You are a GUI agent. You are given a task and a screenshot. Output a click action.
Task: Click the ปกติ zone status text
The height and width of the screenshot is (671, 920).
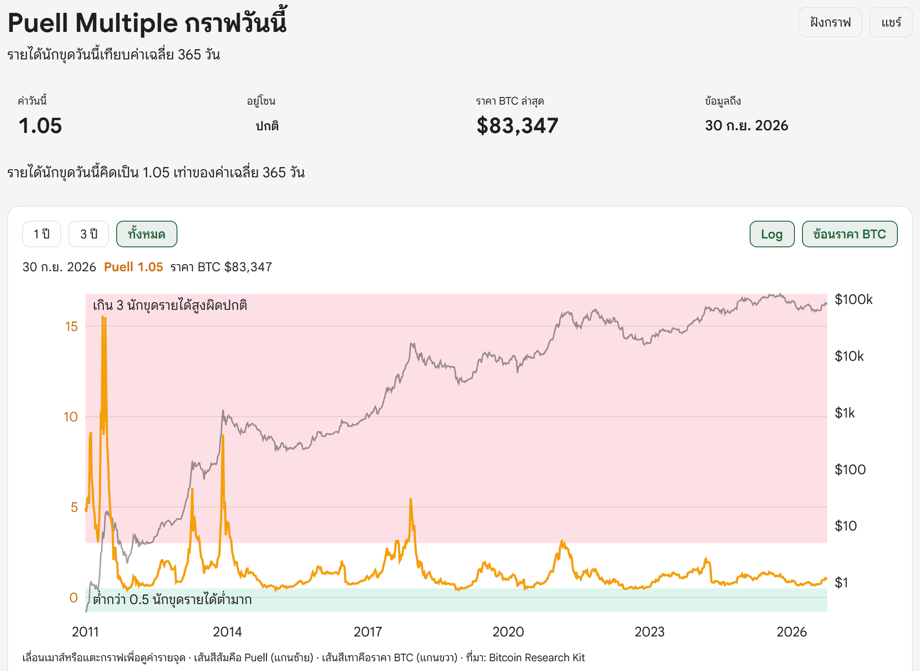click(x=267, y=126)
